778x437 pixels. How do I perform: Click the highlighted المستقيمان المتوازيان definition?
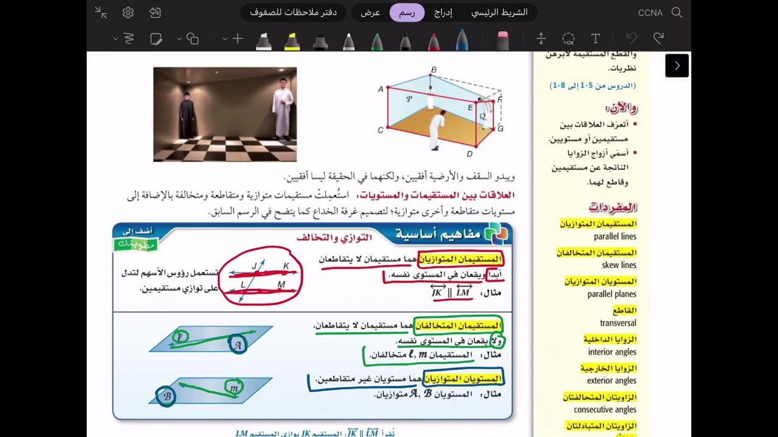460,259
